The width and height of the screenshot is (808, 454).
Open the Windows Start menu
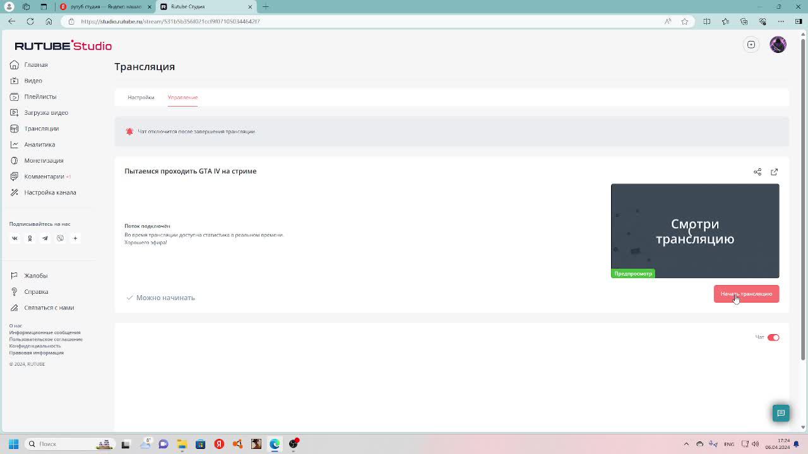pos(13,444)
